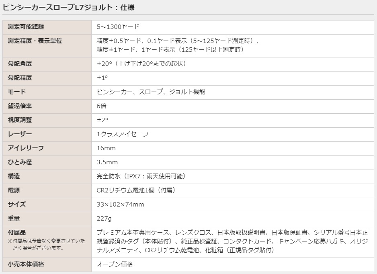
Task: Select the 電源 label
Action: 14,190
